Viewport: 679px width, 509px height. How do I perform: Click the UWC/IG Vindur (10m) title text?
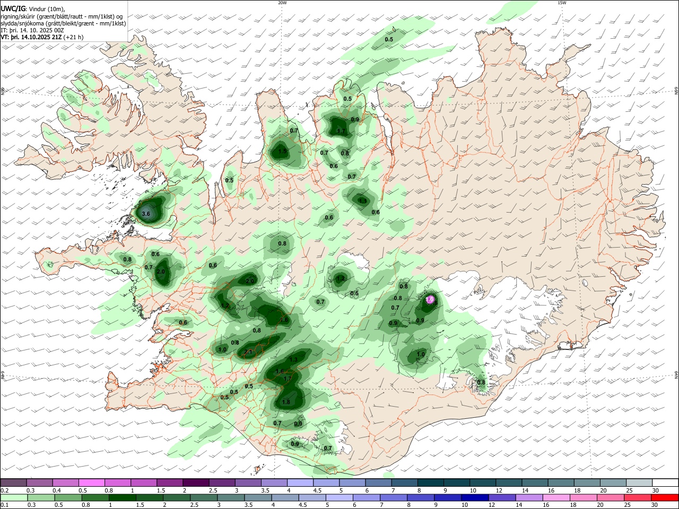coord(33,8)
